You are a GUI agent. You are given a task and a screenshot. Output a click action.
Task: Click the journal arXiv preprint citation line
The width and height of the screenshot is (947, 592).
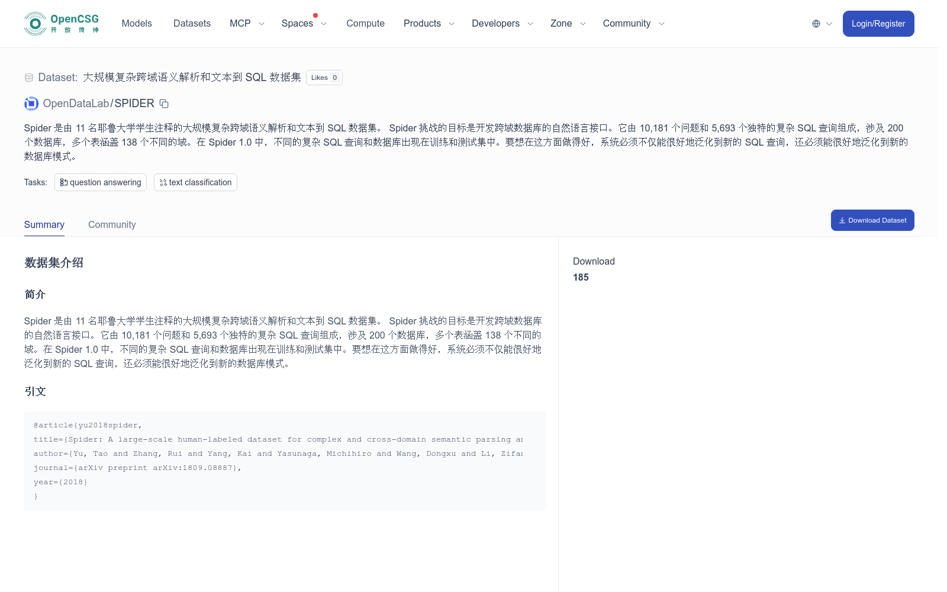pos(137,468)
